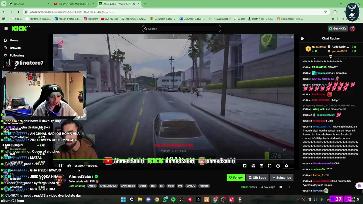Show hidden system tray icons
Screen dimensions: 363x204
[297, 199]
